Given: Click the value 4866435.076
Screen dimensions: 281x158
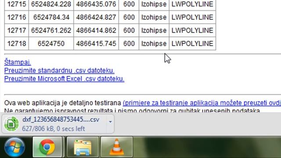Looking at the screenshot, I should (x=96, y=4).
